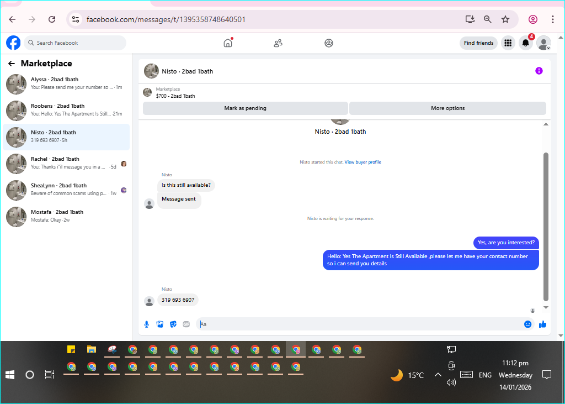The height and width of the screenshot is (404, 565).
Task: Open the Alyssa 2bad 1bath conversation
Action: point(66,84)
